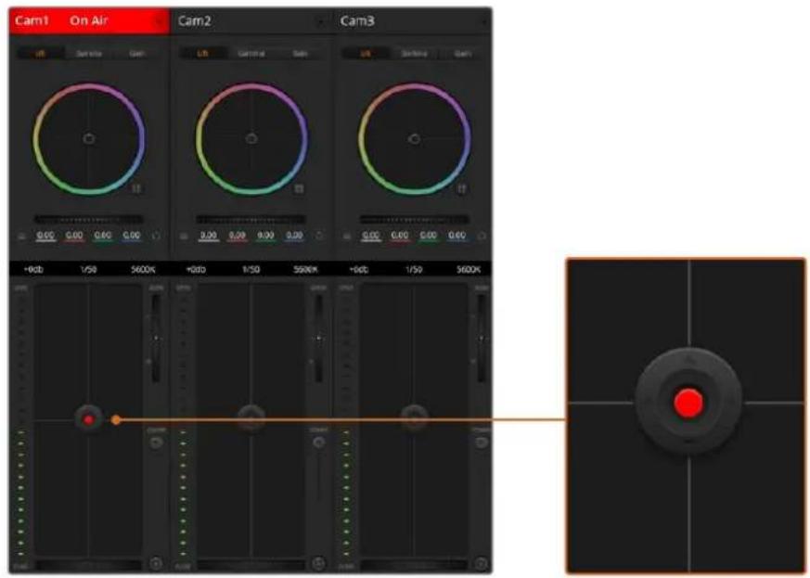This screenshot has height=578, width=810.
Task: Click the Cam3 iris control button
Action: tap(415, 417)
